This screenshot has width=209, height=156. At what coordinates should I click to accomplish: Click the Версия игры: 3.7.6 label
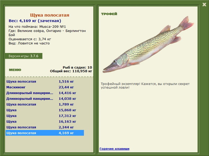pyautogui.click(x=23, y=56)
